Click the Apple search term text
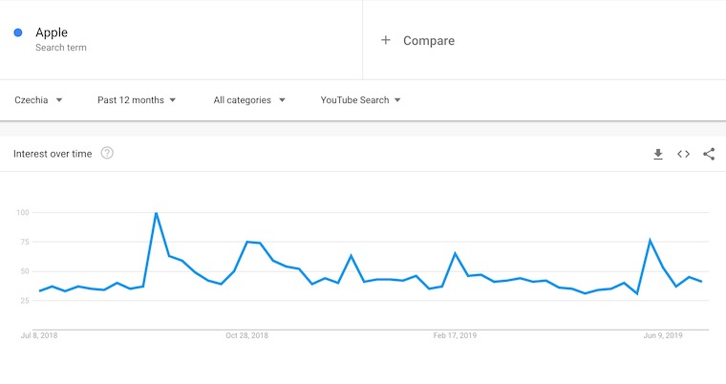 (x=52, y=32)
